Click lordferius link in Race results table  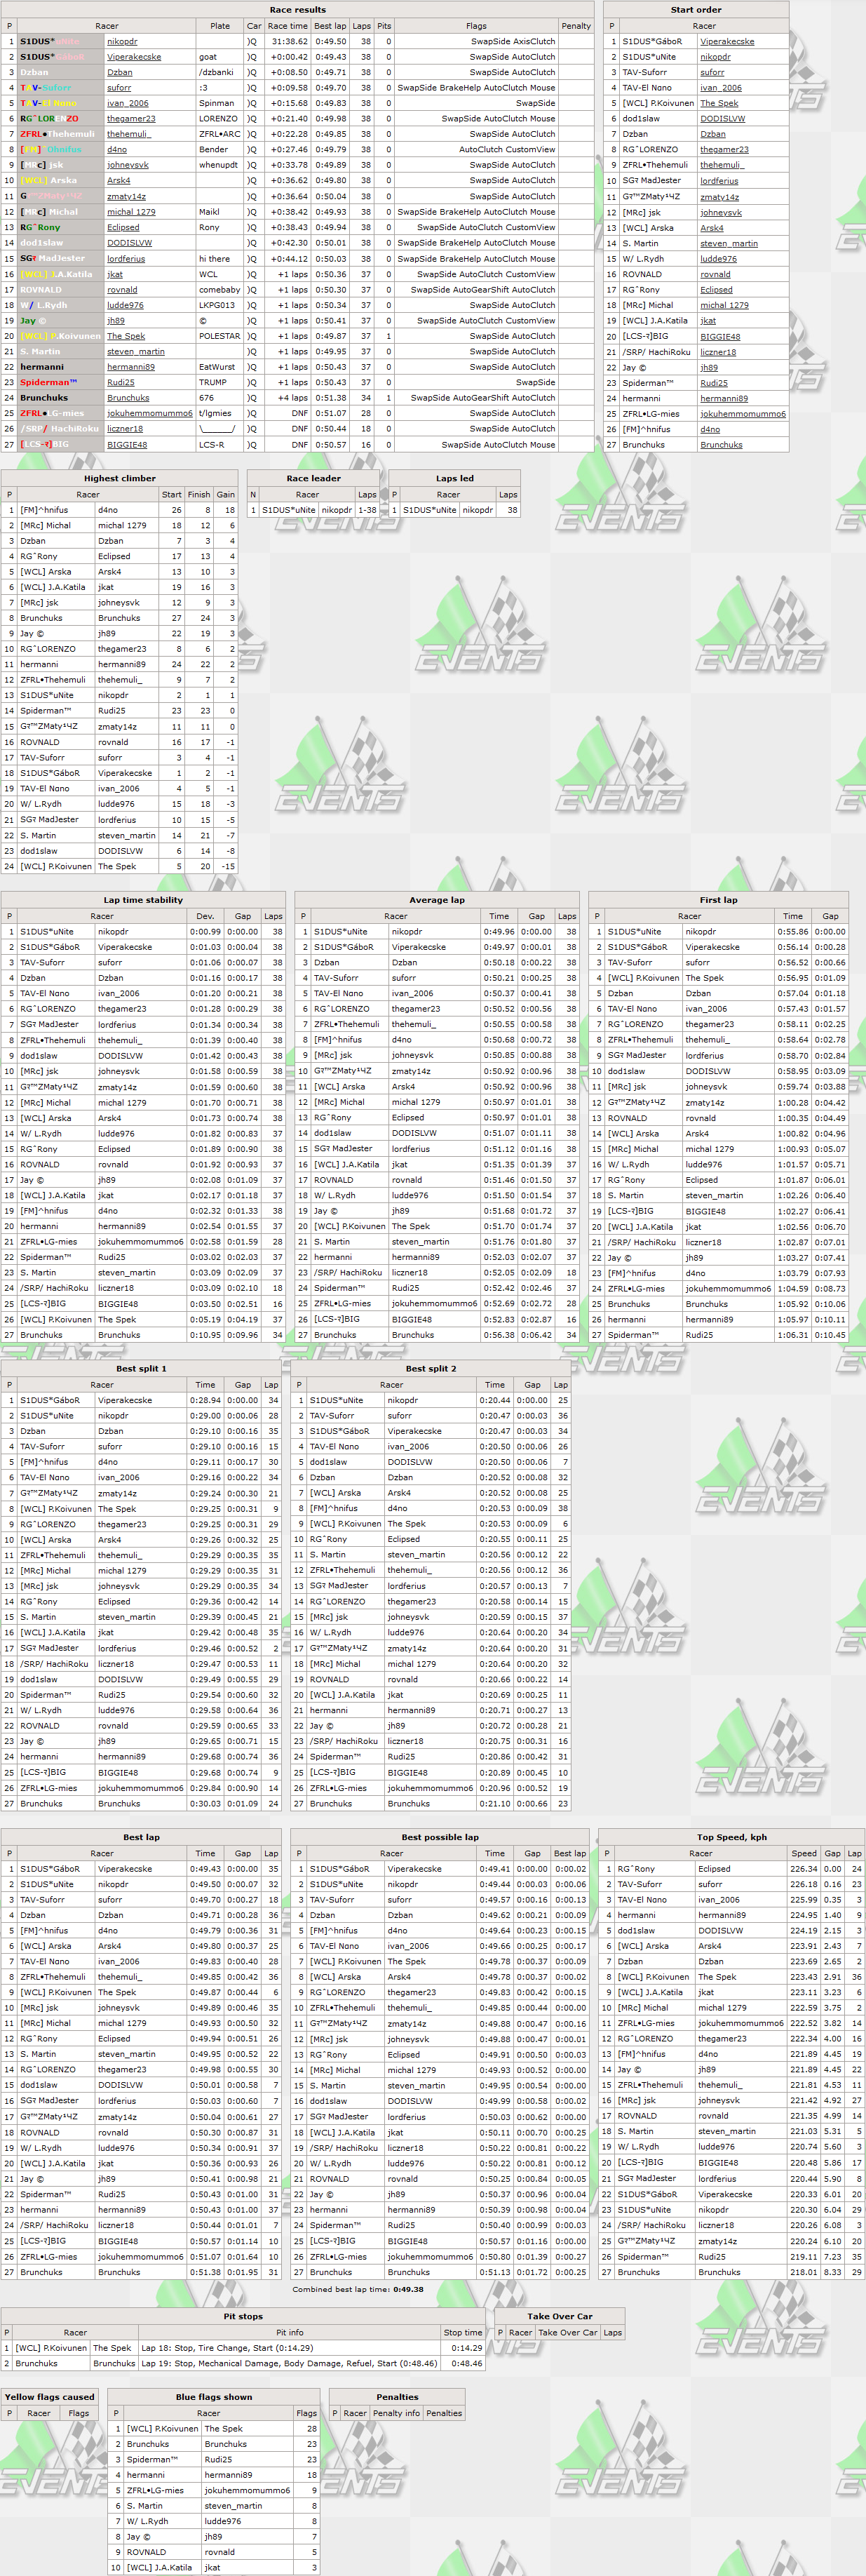pos(126,258)
